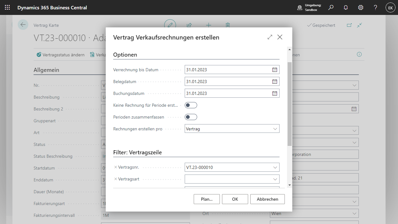Click the Plan... button

pos(206,199)
